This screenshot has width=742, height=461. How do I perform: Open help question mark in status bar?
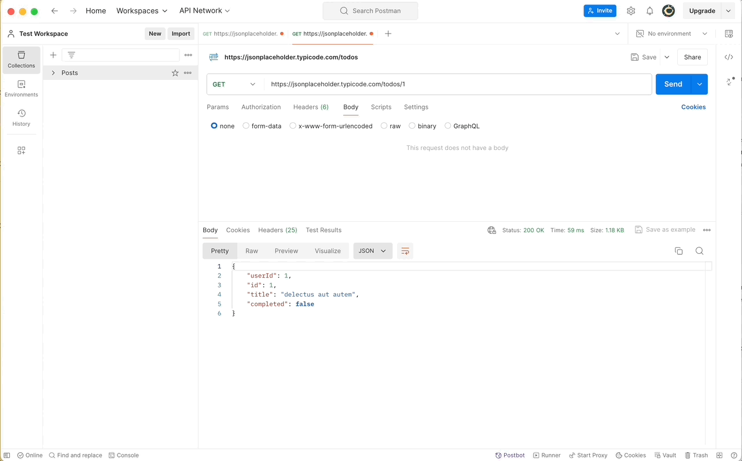tap(733, 455)
